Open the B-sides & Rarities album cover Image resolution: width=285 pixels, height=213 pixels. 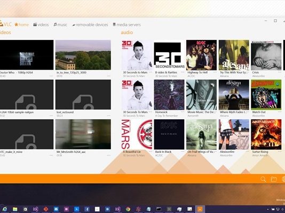pyautogui.click(x=169, y=55)
